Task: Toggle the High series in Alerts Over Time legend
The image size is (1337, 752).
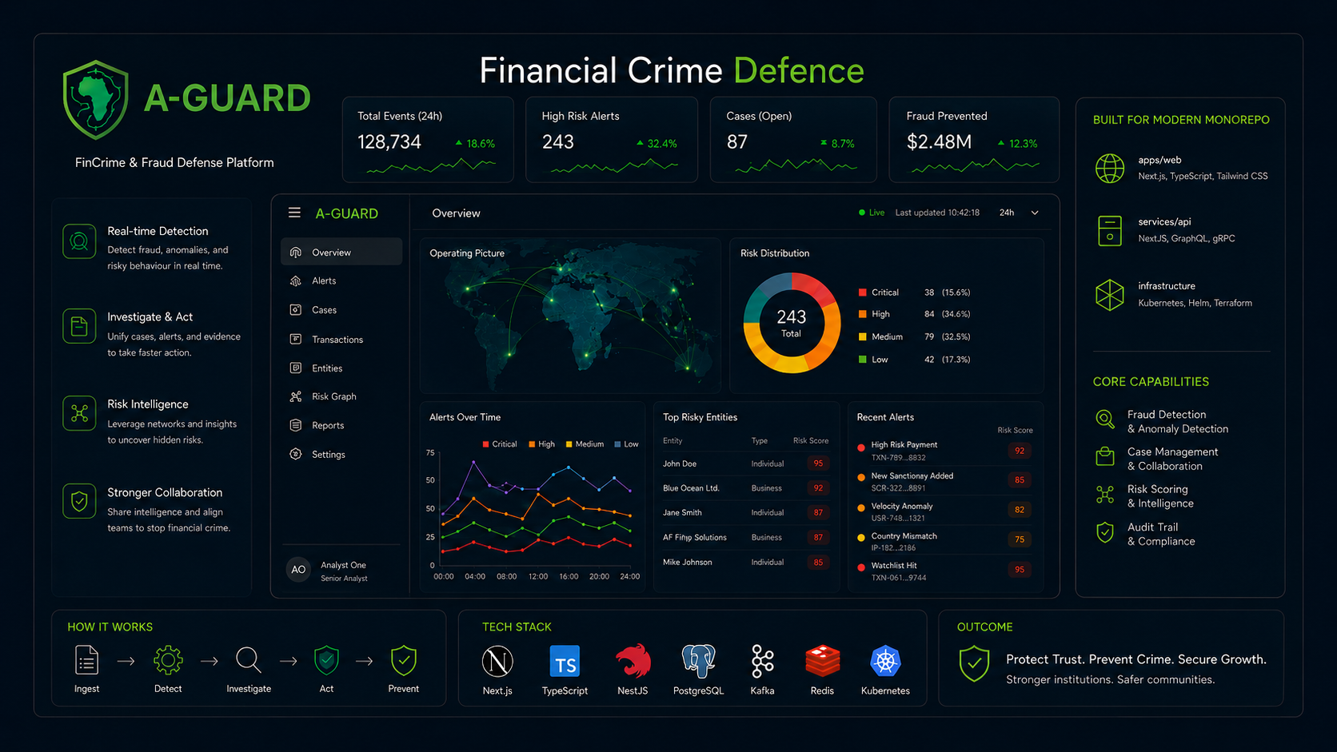Action: click(x=541, y=444)
